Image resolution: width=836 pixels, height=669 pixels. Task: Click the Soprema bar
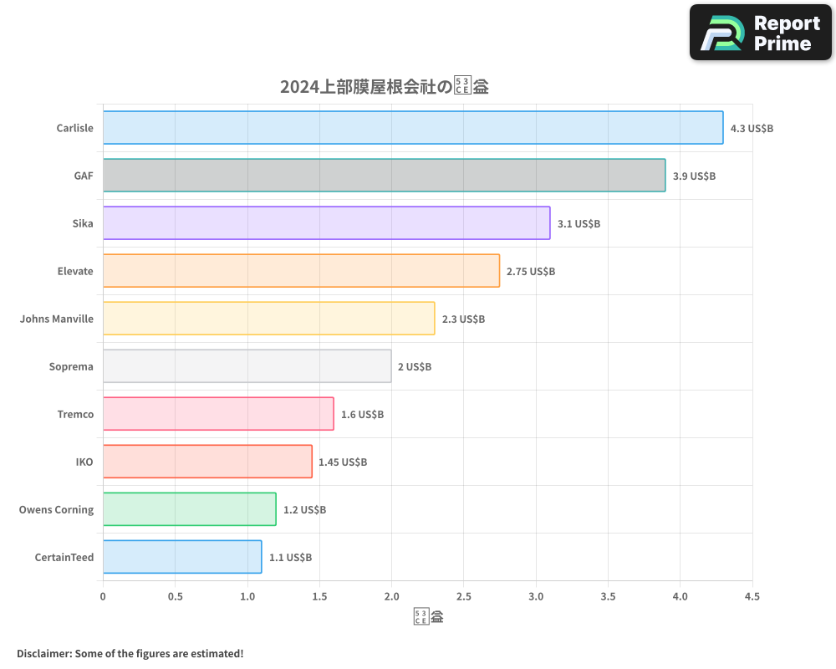tap(247, 366)
